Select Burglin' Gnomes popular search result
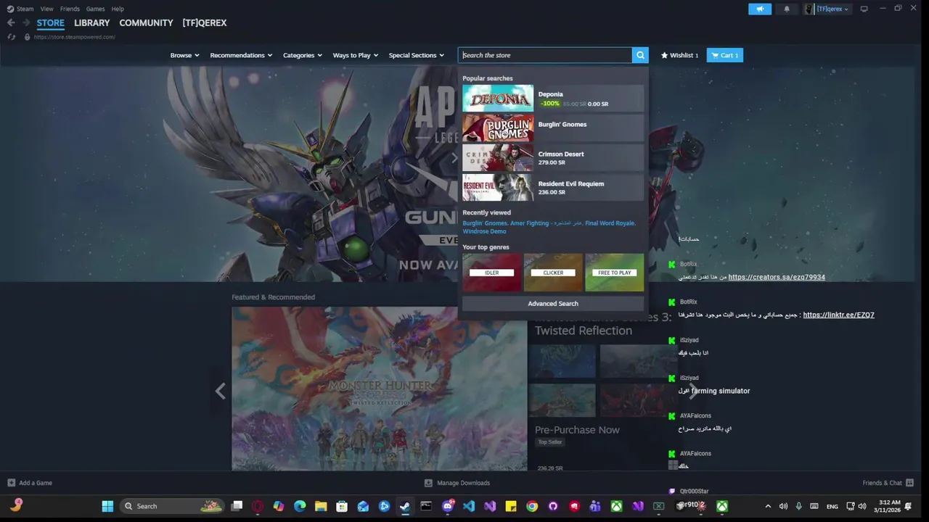Image resolution: width=929 pixels, height=522 pixels. (553, 128)
